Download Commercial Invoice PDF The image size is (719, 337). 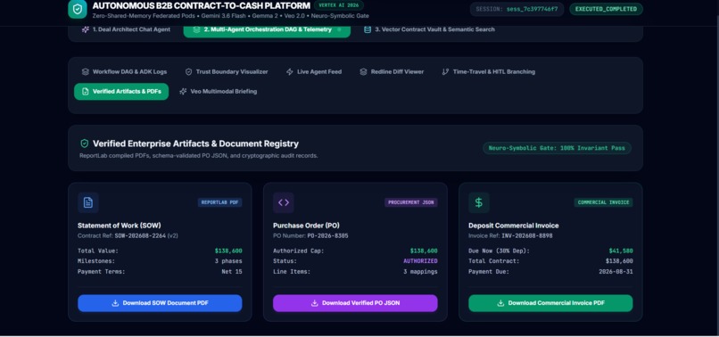point(550,303)
